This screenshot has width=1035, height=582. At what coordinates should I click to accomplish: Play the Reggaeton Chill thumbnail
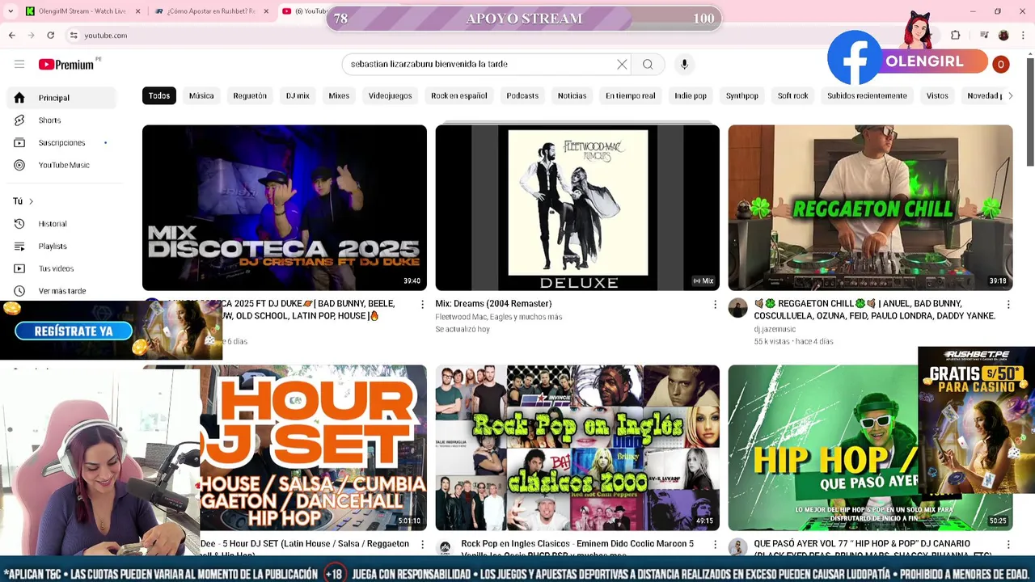click(870, 208)
